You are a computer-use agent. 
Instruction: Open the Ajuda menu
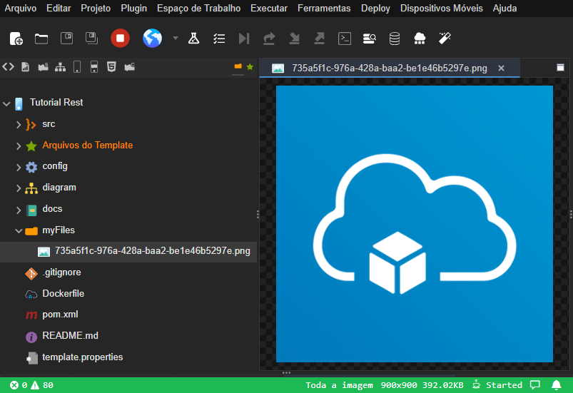(504, 8)
